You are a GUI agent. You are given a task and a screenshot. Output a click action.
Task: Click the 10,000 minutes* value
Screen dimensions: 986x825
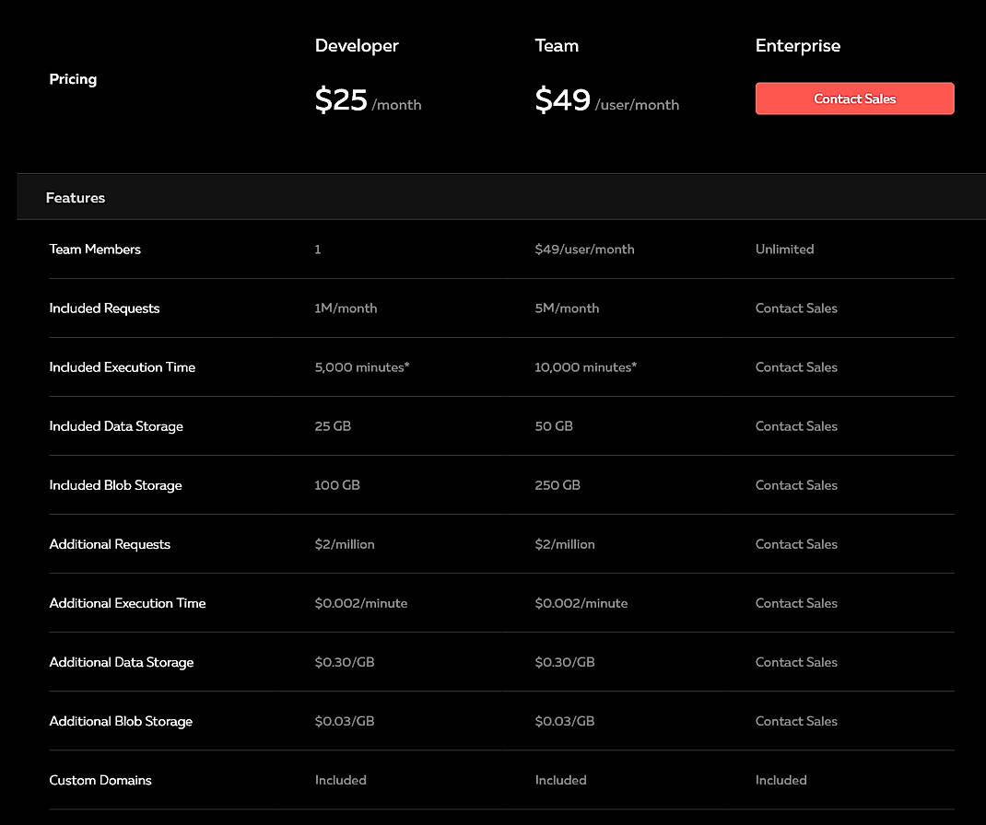point(585,367)
